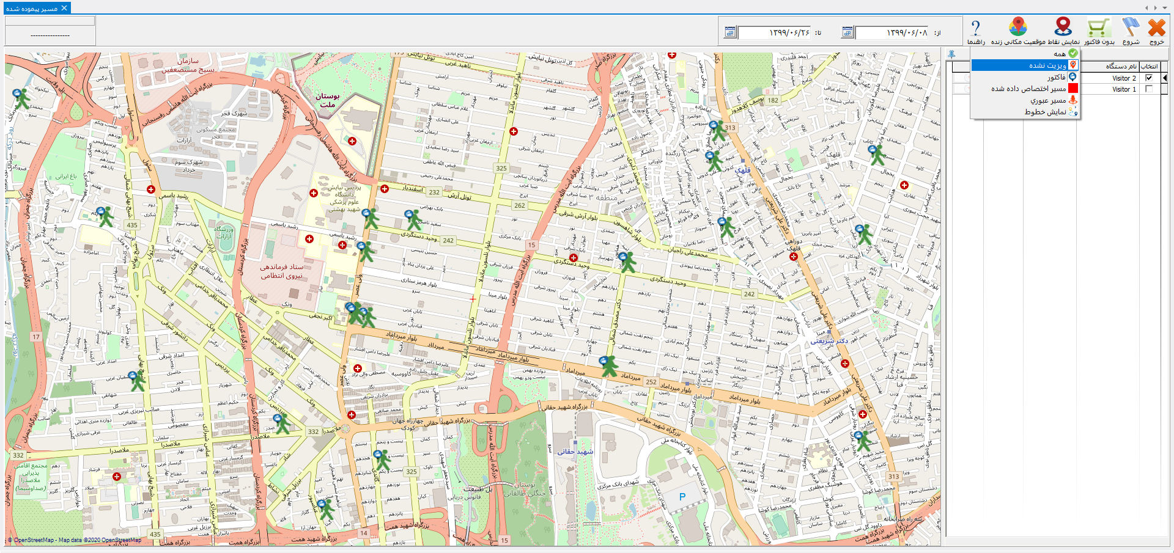Open the tab list dropdown arrow at top right
The image size is (1174, 553).
pos(1164,8)
